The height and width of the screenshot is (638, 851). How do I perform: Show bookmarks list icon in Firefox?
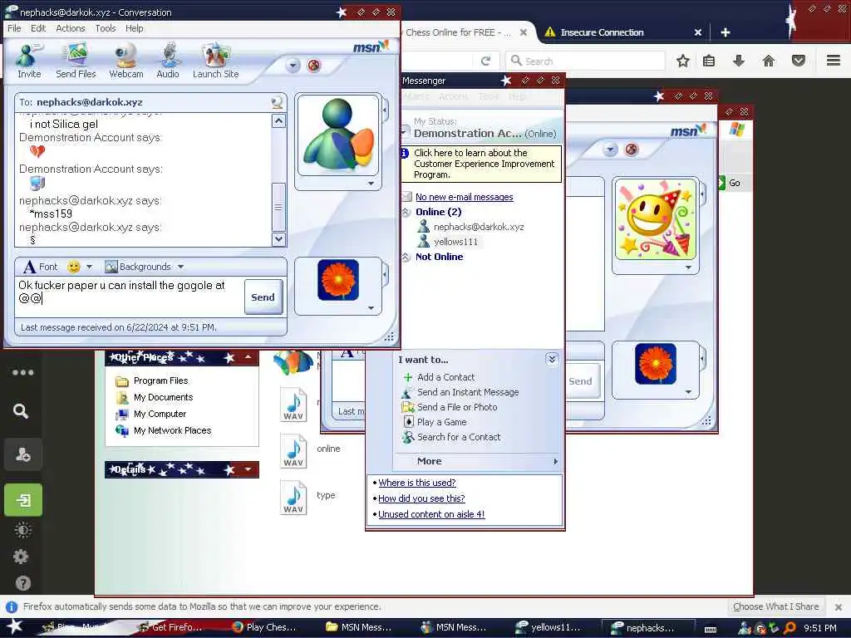(709, 61)
